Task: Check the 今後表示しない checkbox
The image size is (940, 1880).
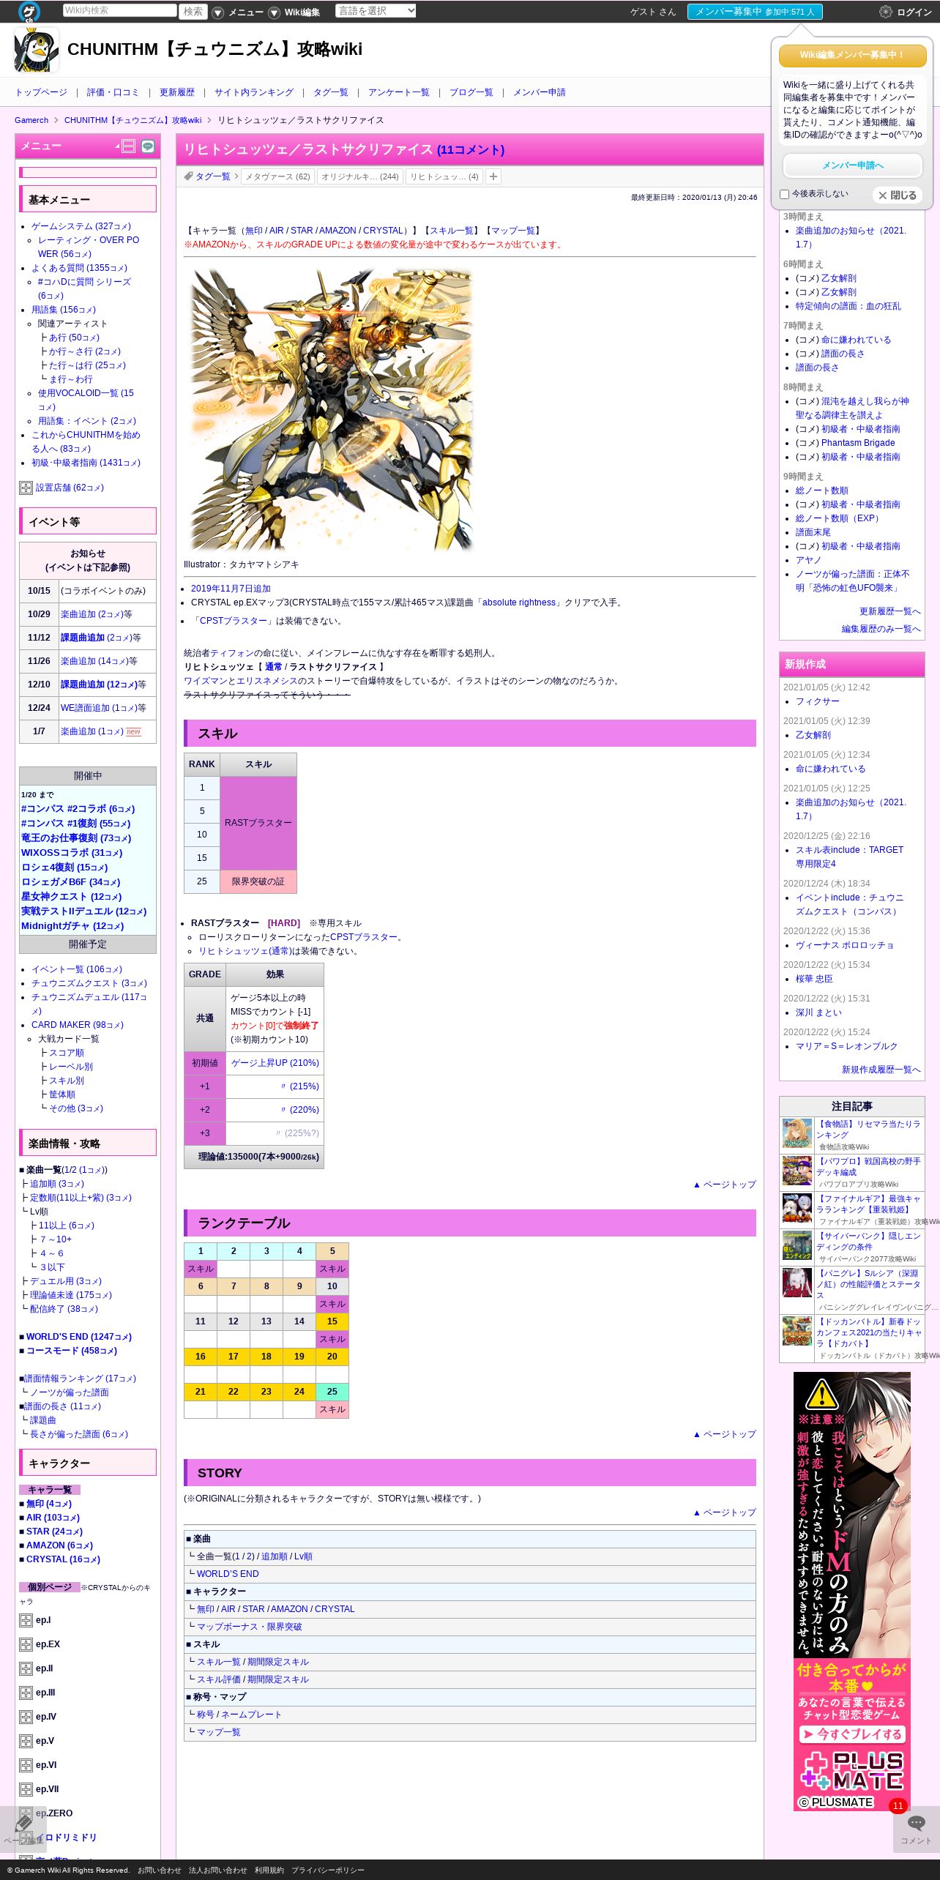Action: click(784, 195)
